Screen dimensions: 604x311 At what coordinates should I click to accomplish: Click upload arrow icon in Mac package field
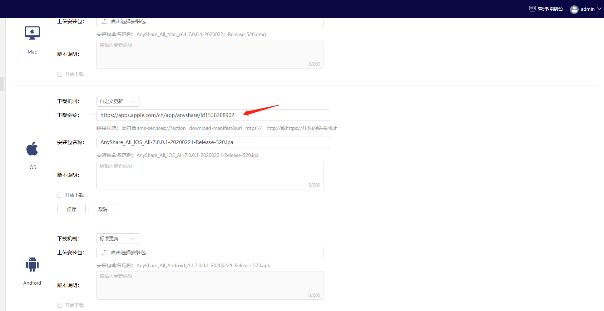pyautogui.click(x=105, y=21)
